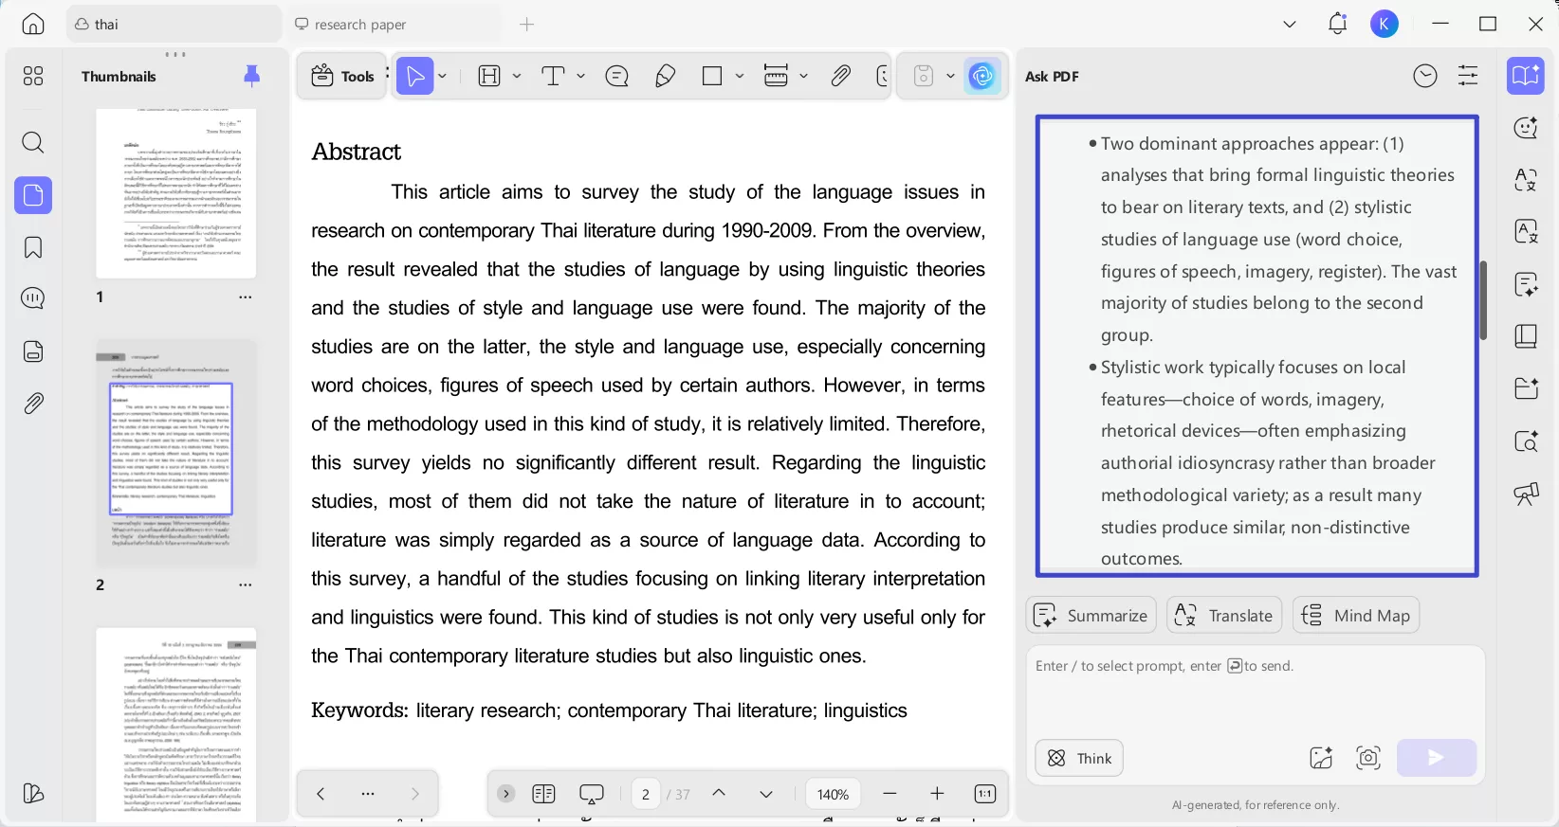The height and width of the screenshot is (827, 1559).
Task: Select the Text box tool
Action: [553, 76]
